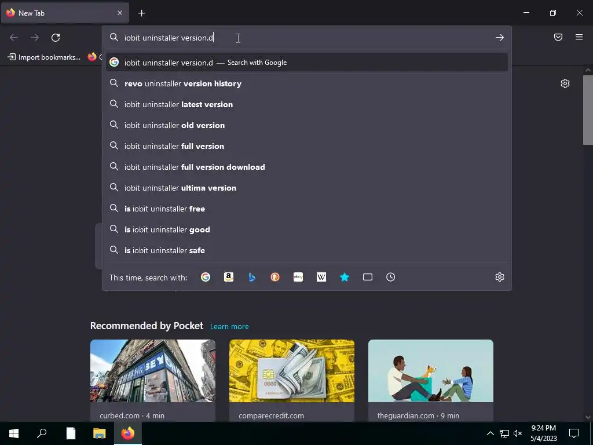The width and height of the screenshot is (593, 445).
Task: Search with Bing one-off icon
Action: 252,278
